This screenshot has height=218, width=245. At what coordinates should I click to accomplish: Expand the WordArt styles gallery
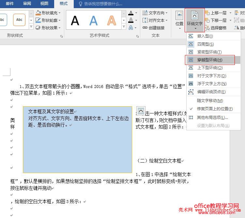[x=124, y=27]
